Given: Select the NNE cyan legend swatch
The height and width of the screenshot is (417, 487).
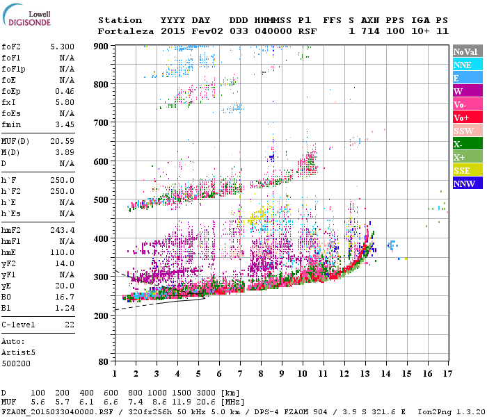Looking at the screenshot, I should pos(468,65).
